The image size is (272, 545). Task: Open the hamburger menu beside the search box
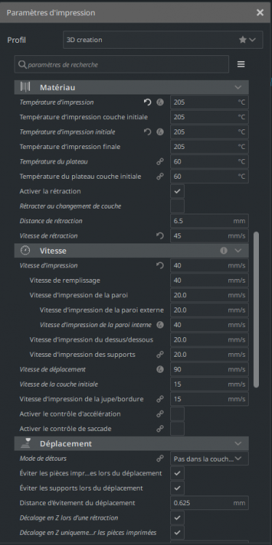241,64
